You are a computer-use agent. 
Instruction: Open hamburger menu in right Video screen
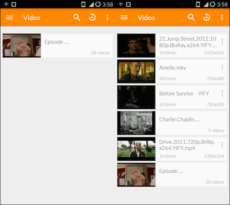point(124,17)
